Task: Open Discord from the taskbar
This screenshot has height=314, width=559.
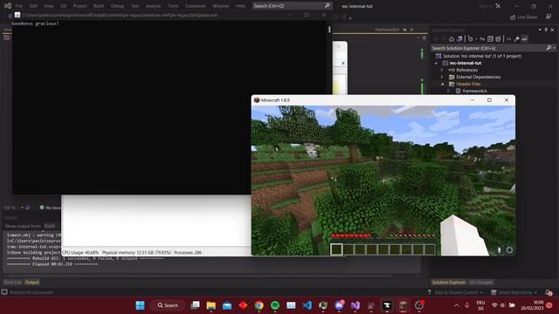Action: (x=339, y=305)
